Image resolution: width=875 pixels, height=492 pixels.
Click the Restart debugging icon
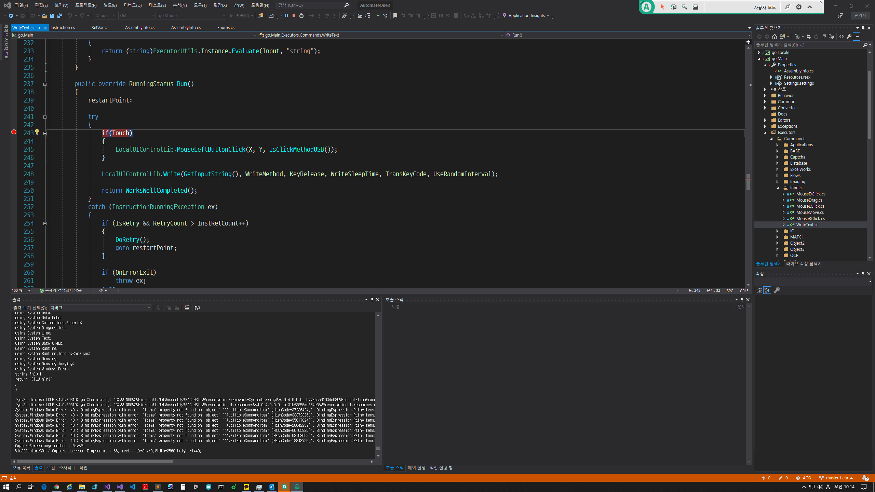(301, 16)
